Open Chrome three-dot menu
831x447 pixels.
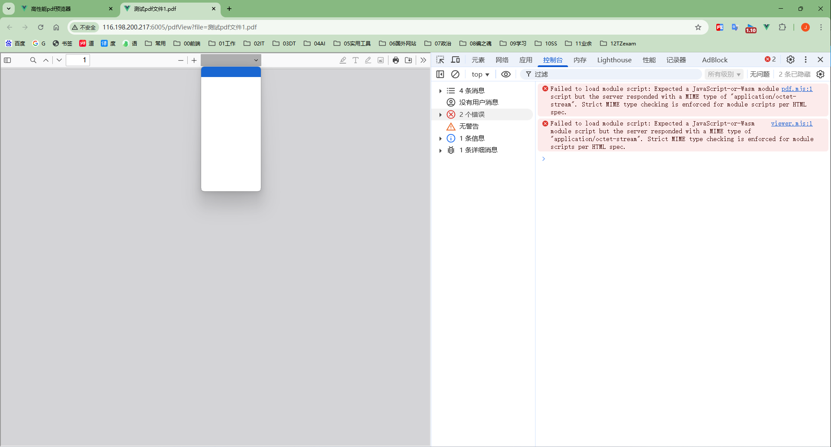coord(821,27)
